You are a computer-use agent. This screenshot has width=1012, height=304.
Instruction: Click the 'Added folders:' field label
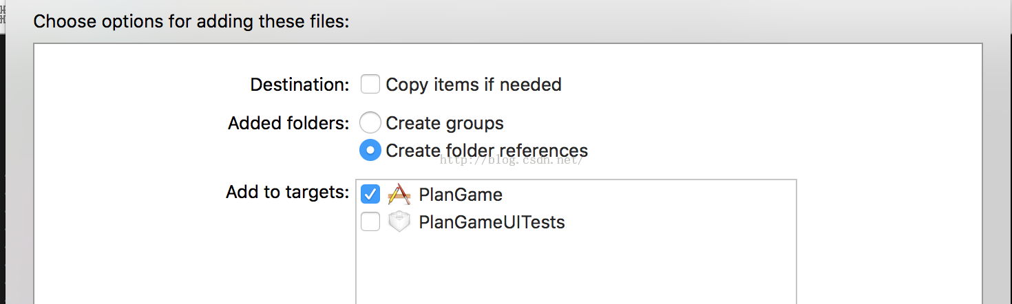288,123
